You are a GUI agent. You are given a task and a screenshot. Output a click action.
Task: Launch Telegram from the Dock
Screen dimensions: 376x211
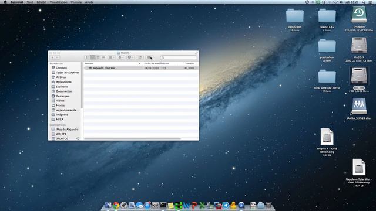click(226, 205)
